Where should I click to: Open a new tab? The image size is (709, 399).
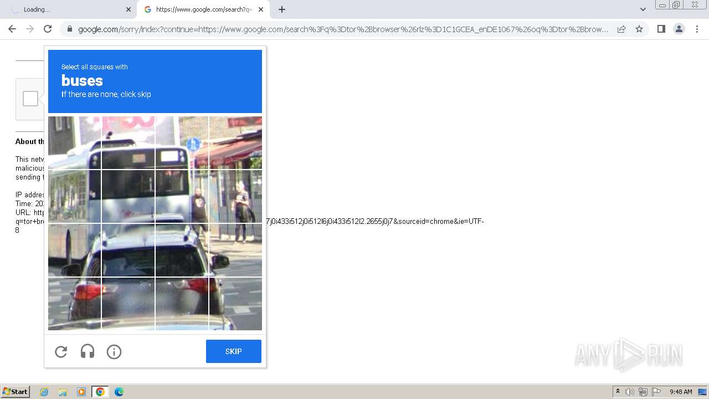[282, 9]
